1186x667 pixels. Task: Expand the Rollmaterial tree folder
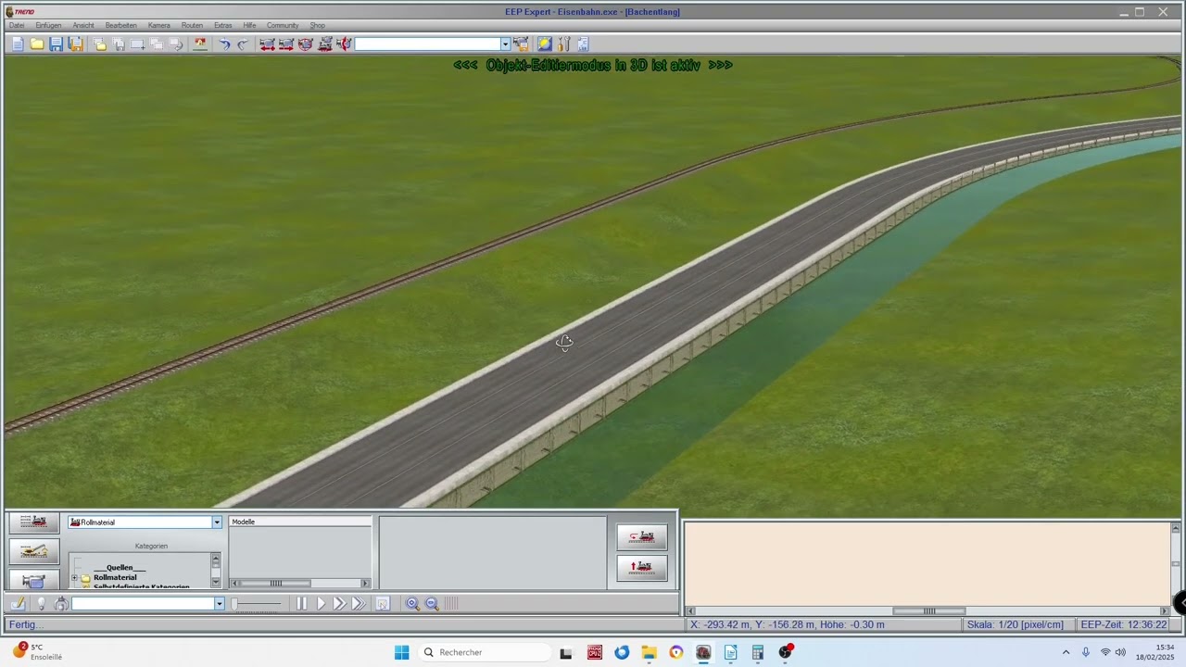[74, 577]
